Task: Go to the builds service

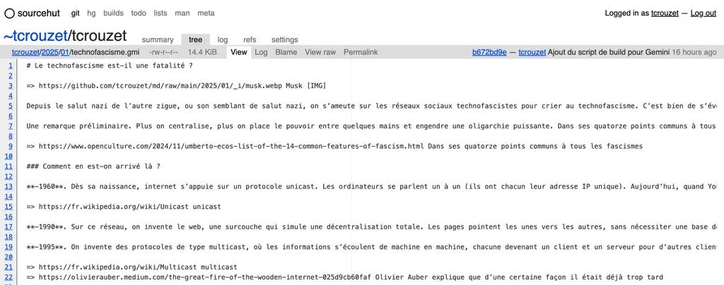Action: coord(113,13)
